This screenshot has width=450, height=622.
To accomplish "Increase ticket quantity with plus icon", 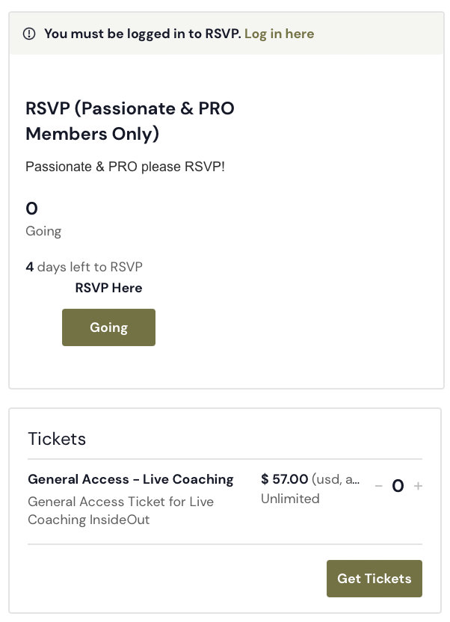I will [x=418, y=485].
